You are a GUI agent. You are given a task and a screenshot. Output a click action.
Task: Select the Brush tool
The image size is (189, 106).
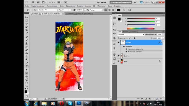click(27, 40)
